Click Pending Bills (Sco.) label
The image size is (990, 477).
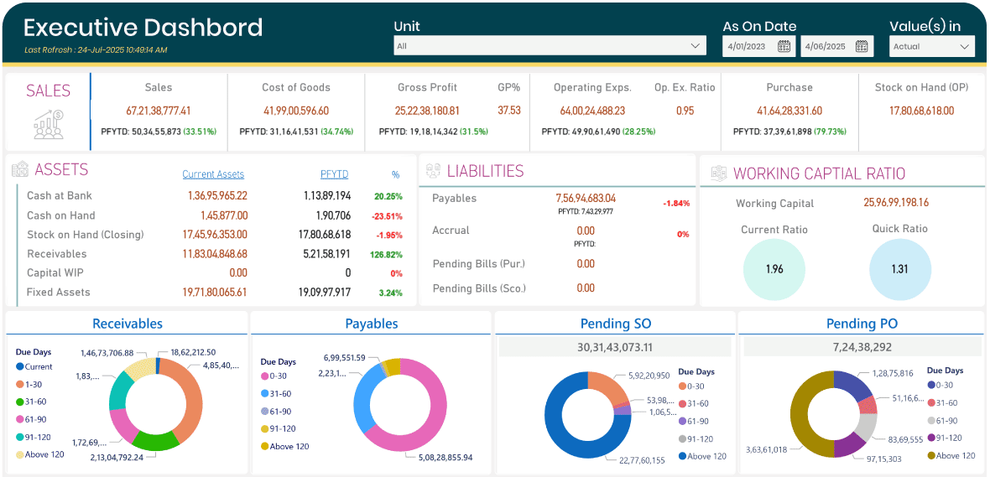point(479,288)
